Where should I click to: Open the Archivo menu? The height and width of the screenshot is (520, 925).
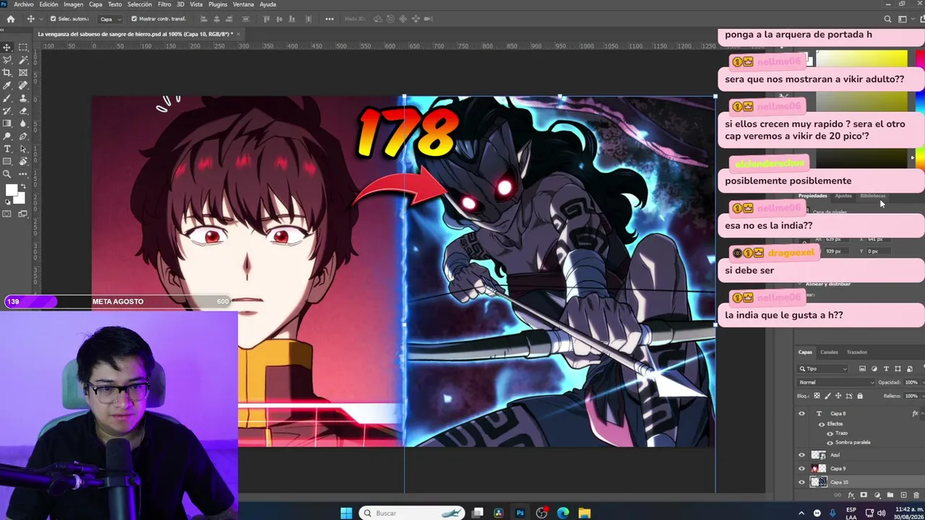[x=24, y=4]
